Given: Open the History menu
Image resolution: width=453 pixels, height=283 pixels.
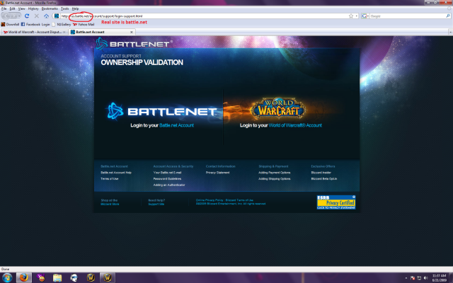Looking at the screenshot, I should pos(33,8).
